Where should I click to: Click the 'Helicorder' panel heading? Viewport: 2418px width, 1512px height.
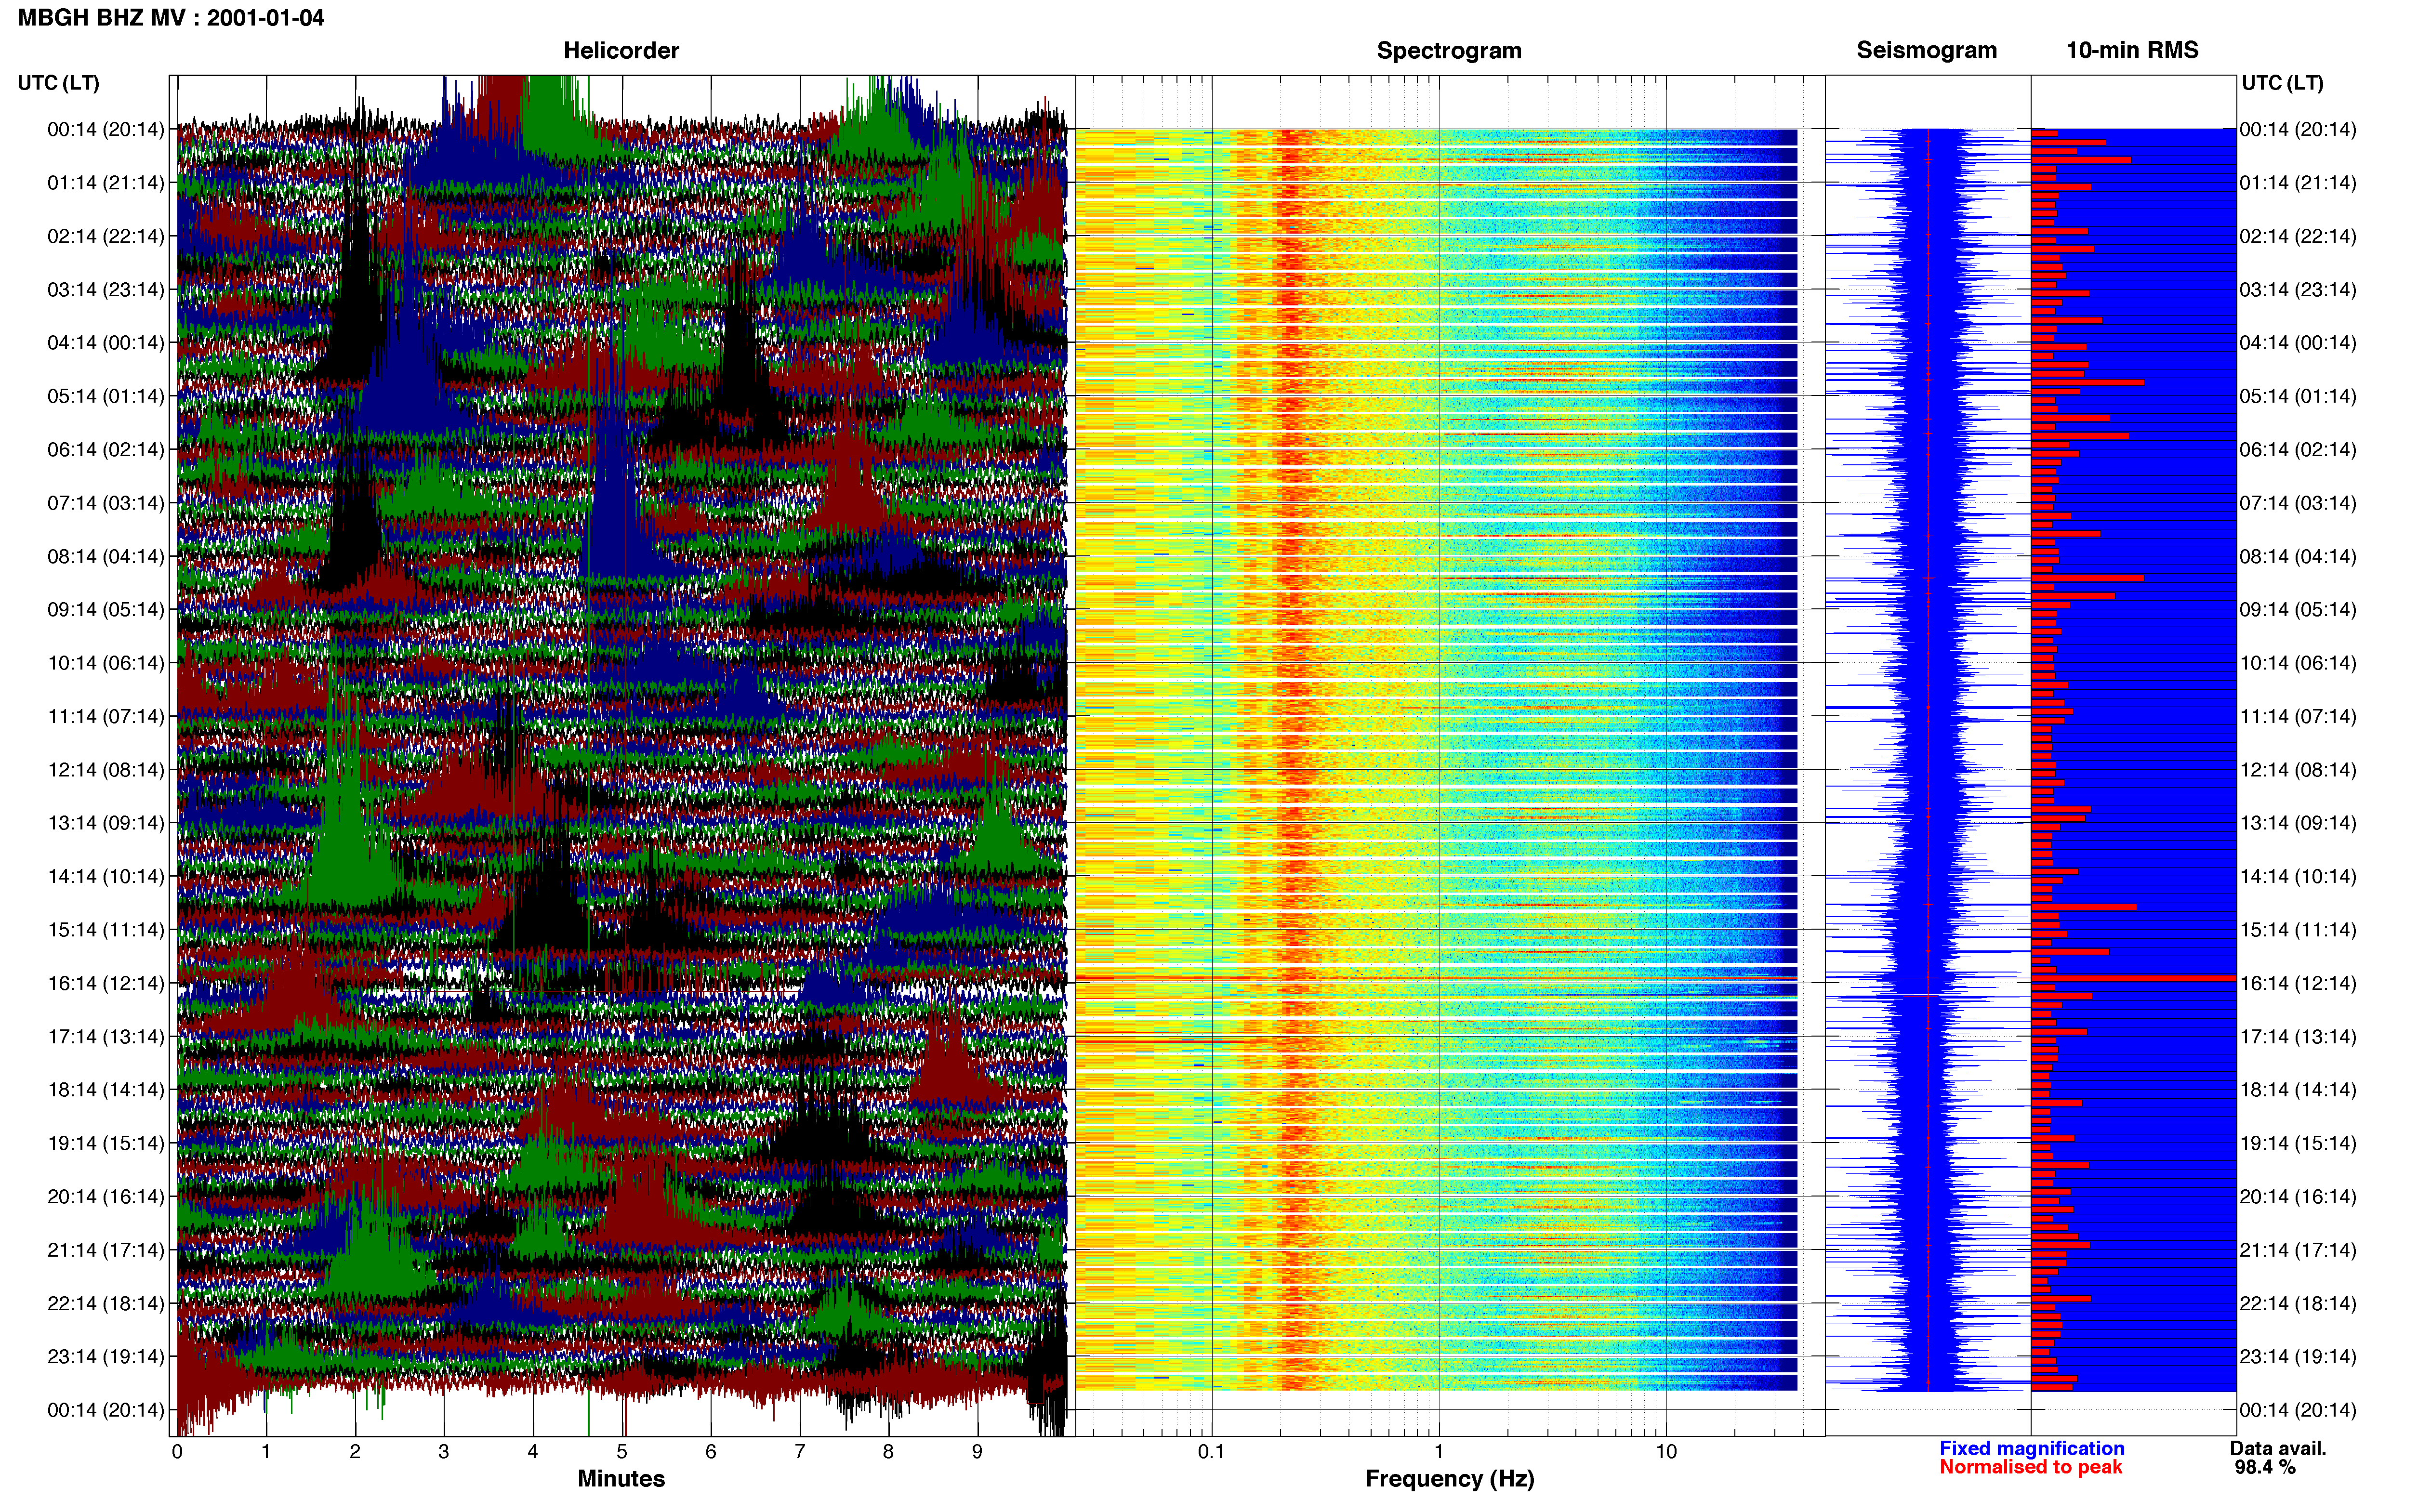click(621, 50)
